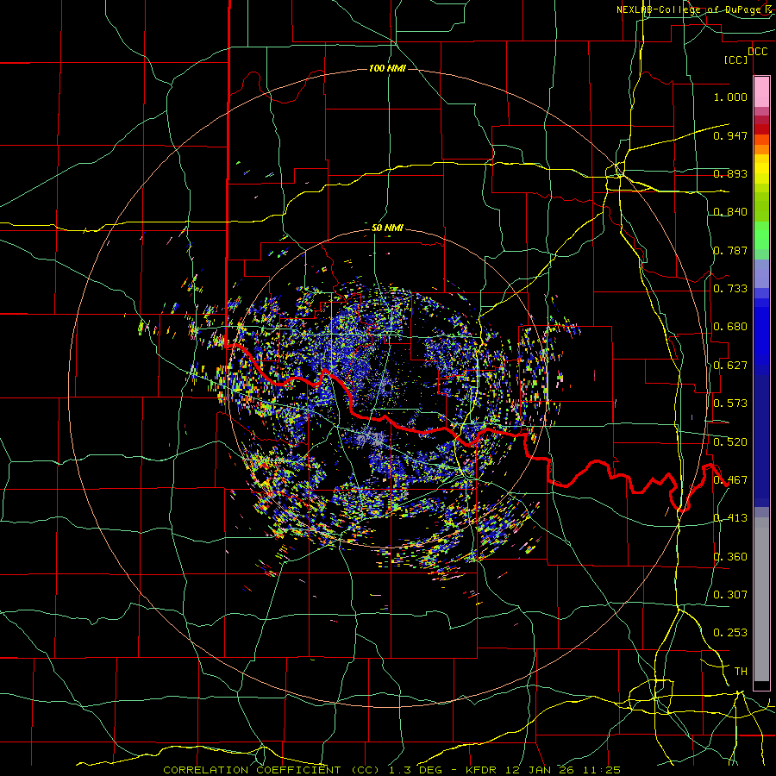Click the Correlation Coefficient product caption
776x776 pixels.
[x=271, y=770]
